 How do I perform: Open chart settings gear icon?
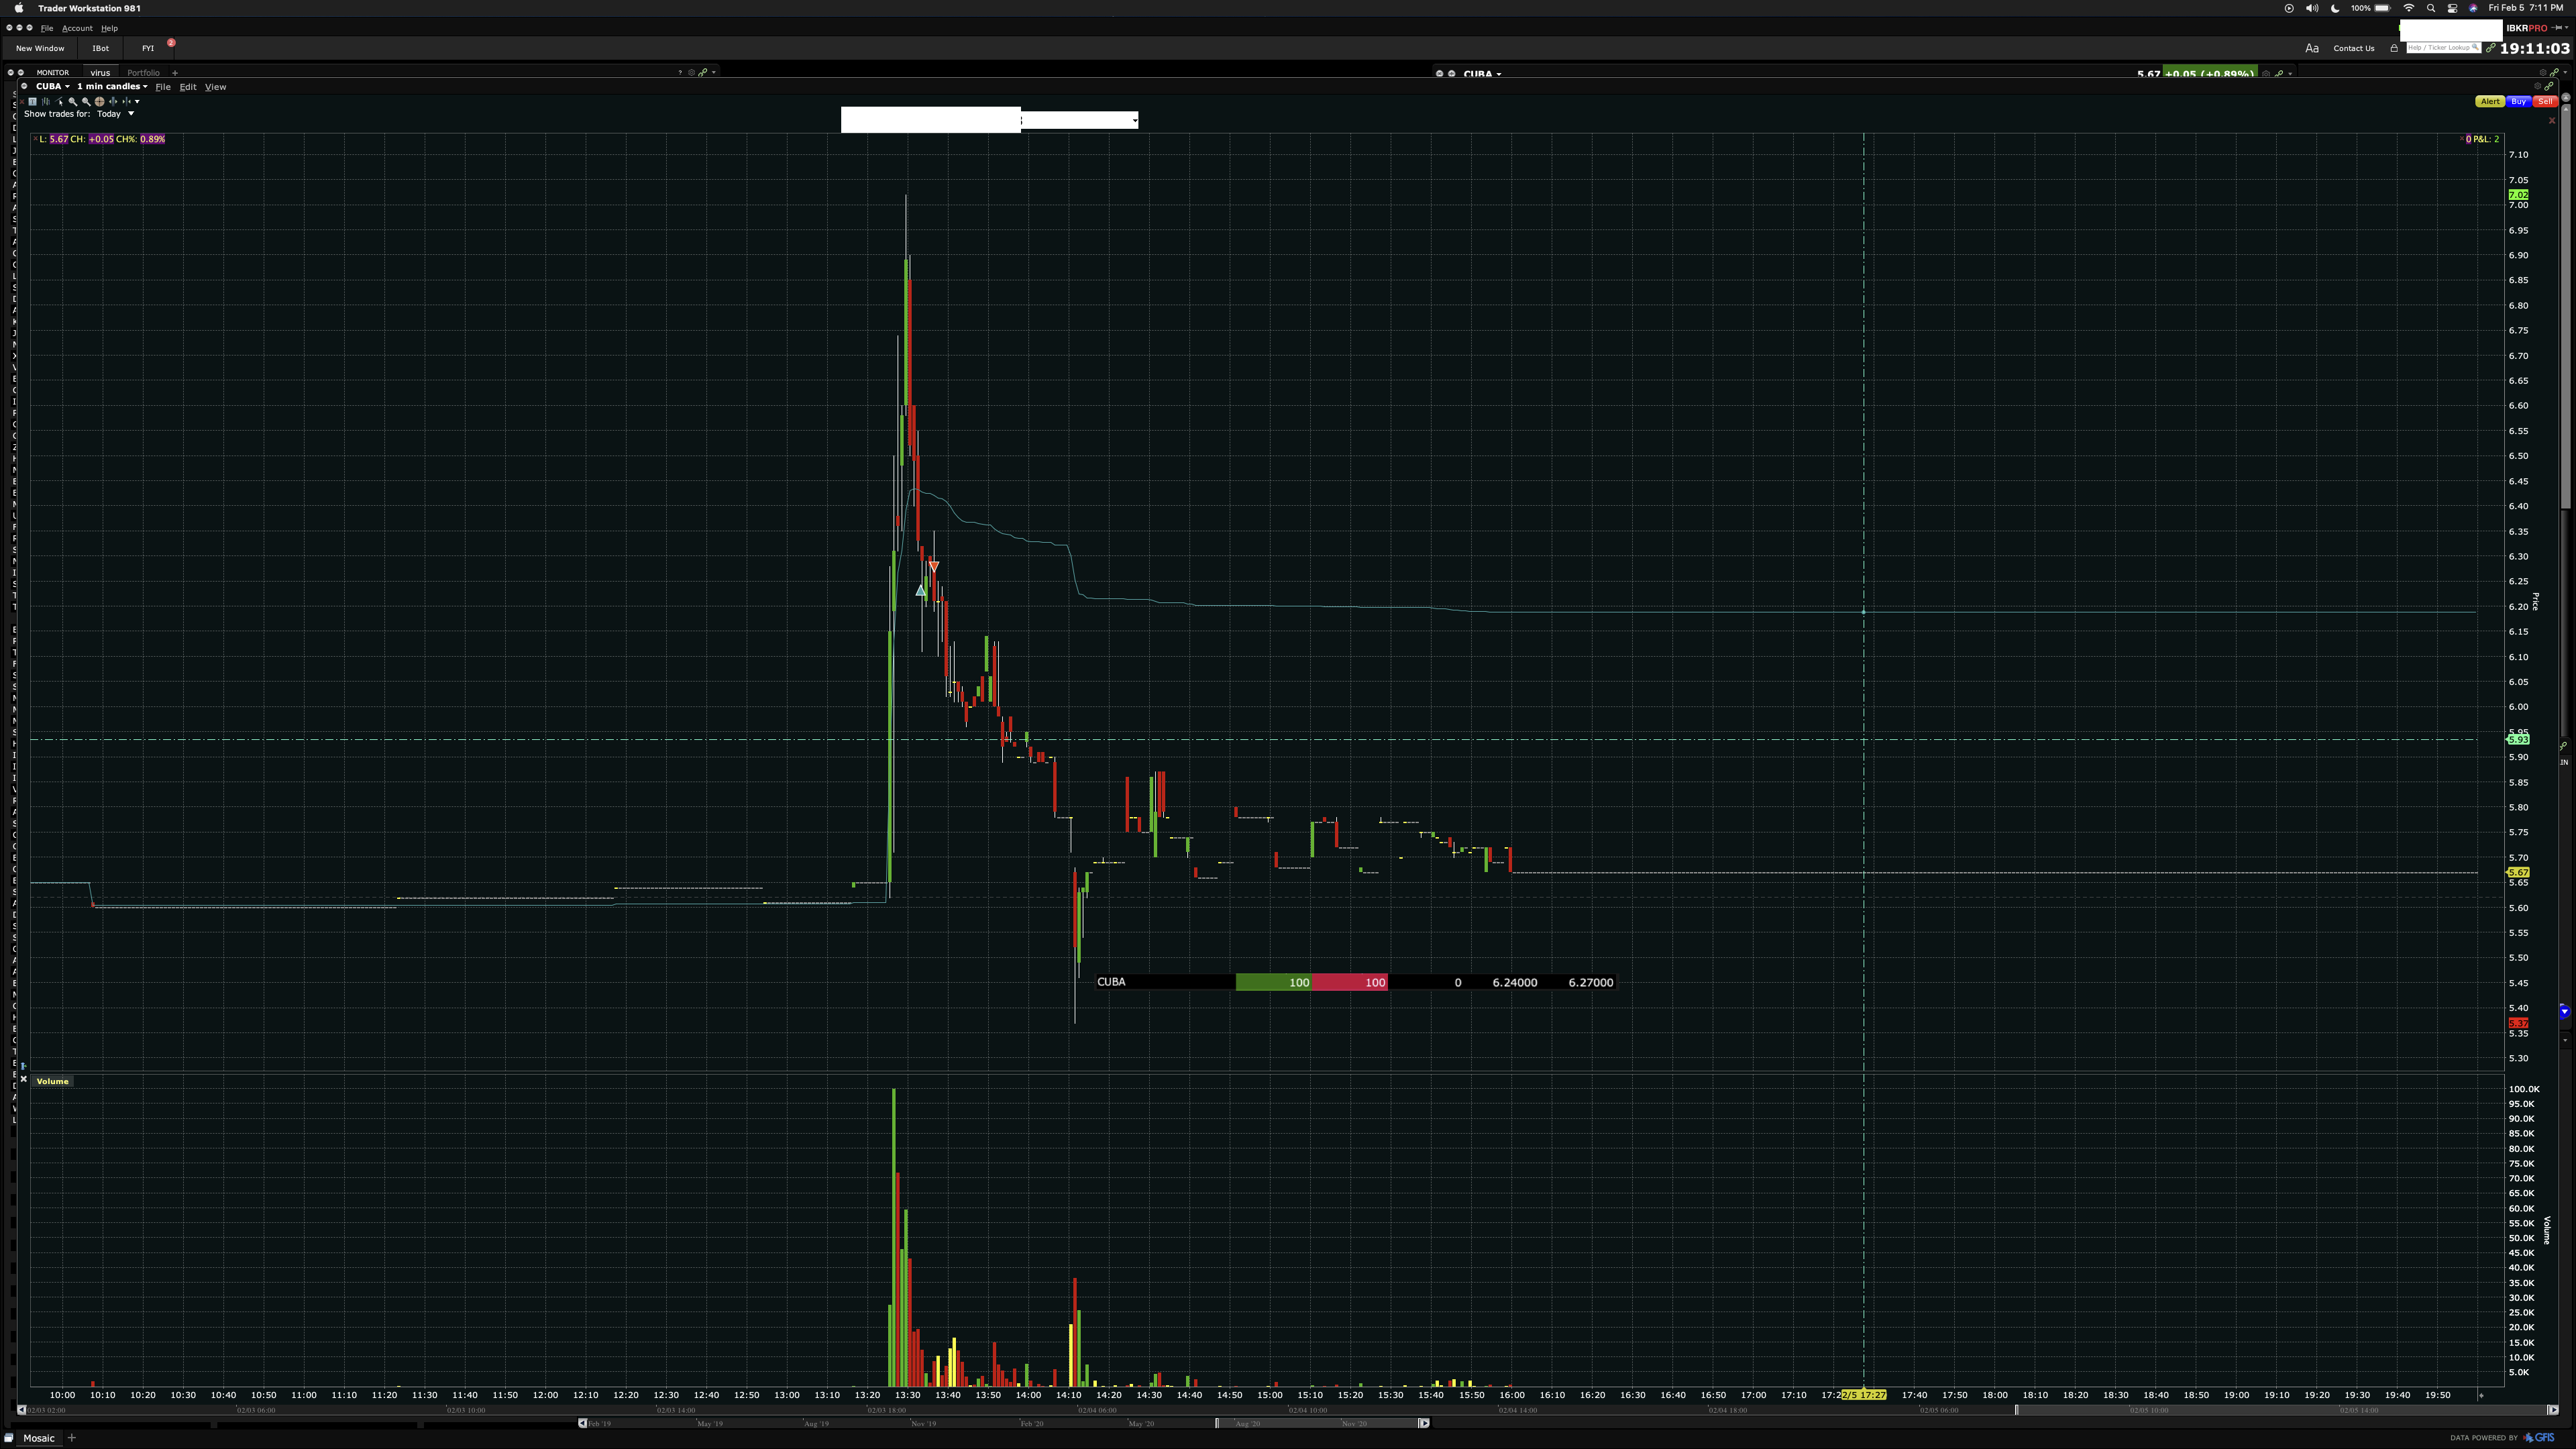click(x=2538, y=86)
